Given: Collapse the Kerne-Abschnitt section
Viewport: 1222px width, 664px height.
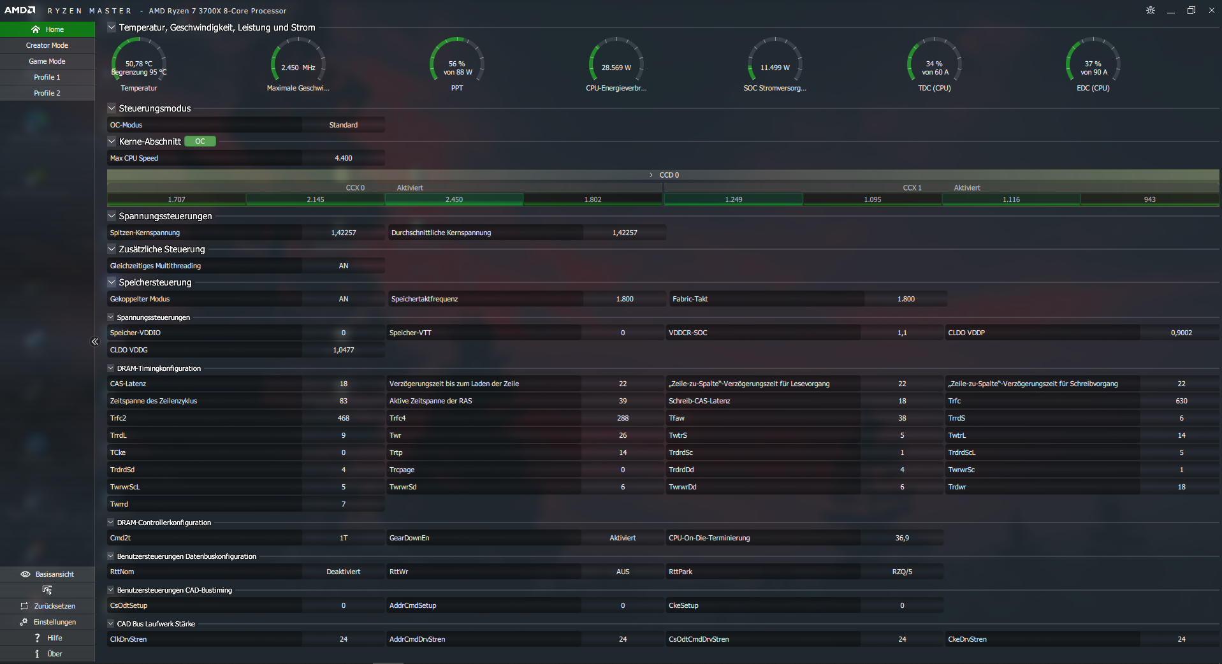Looking at the screenshot, I should (x=112, y=141).
